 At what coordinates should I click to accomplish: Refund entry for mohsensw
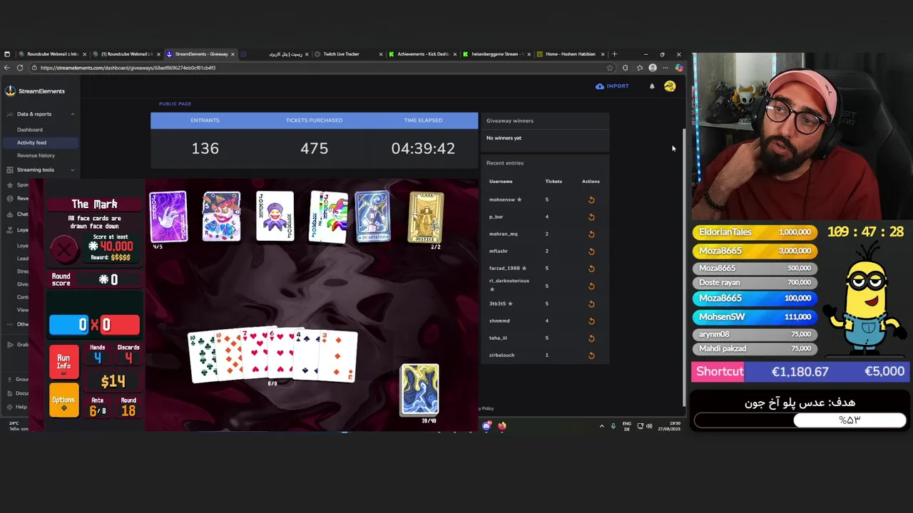point(591,199)
